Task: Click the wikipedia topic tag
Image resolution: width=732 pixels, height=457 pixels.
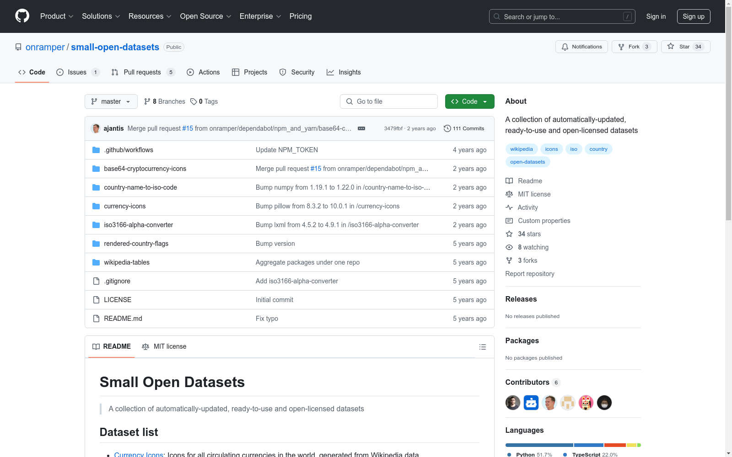Action: tap(522, 149)
